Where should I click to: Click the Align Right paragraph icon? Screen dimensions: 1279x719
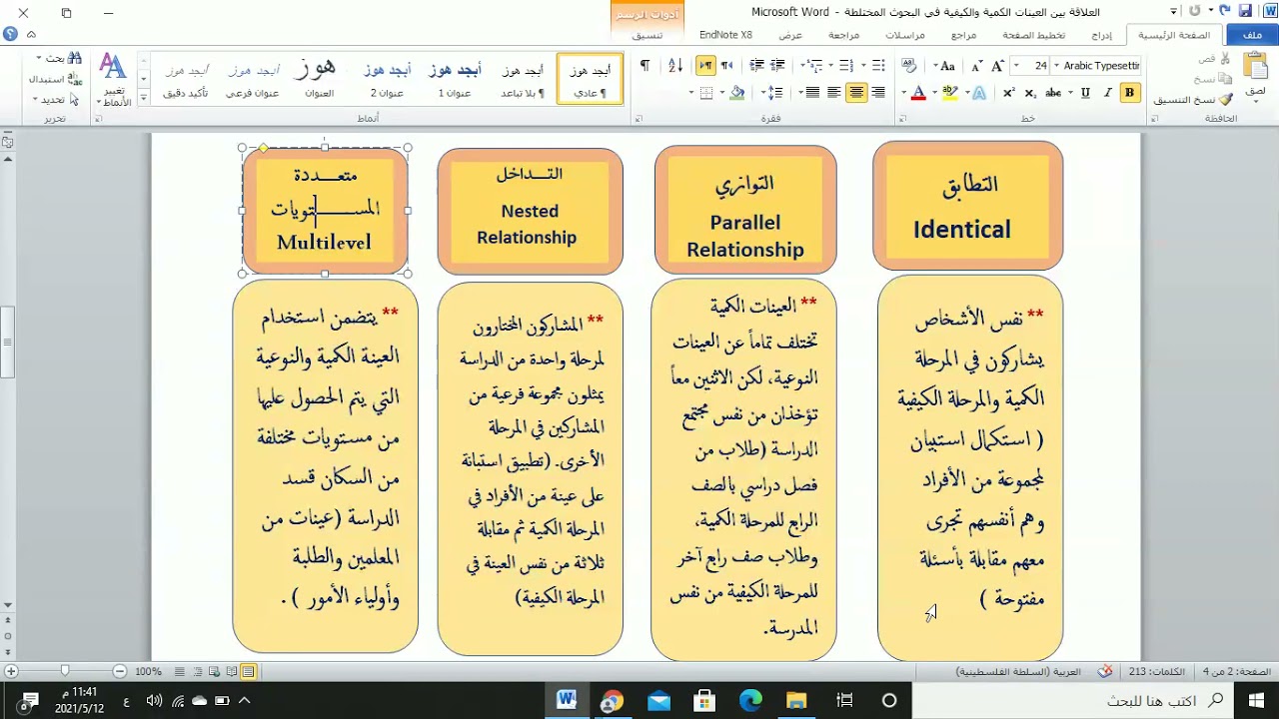[878, 93]
